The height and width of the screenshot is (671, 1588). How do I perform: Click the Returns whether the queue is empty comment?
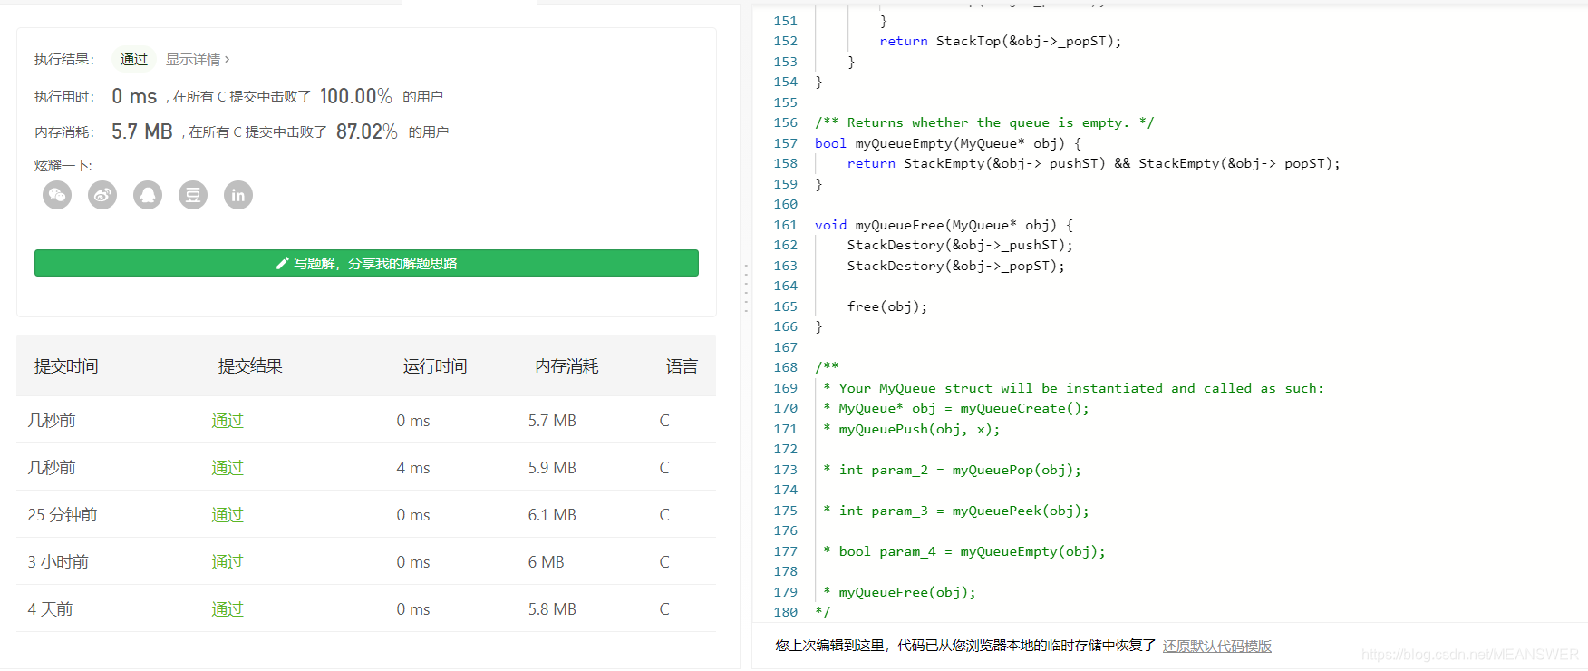pyautogui.click(x=984, y=122)
